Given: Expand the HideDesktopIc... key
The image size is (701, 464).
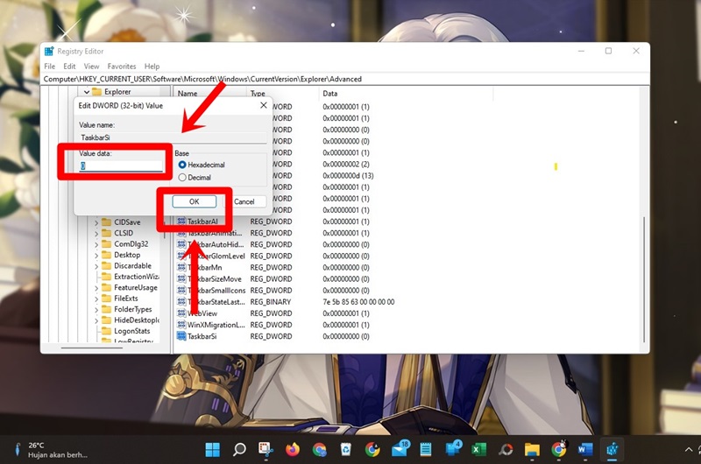Looking at the screenshot, I should tap(96, 320).
